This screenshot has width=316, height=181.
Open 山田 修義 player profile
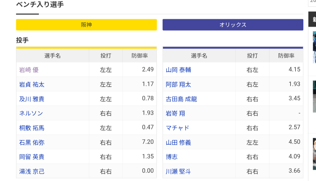[x=178, y=142]
